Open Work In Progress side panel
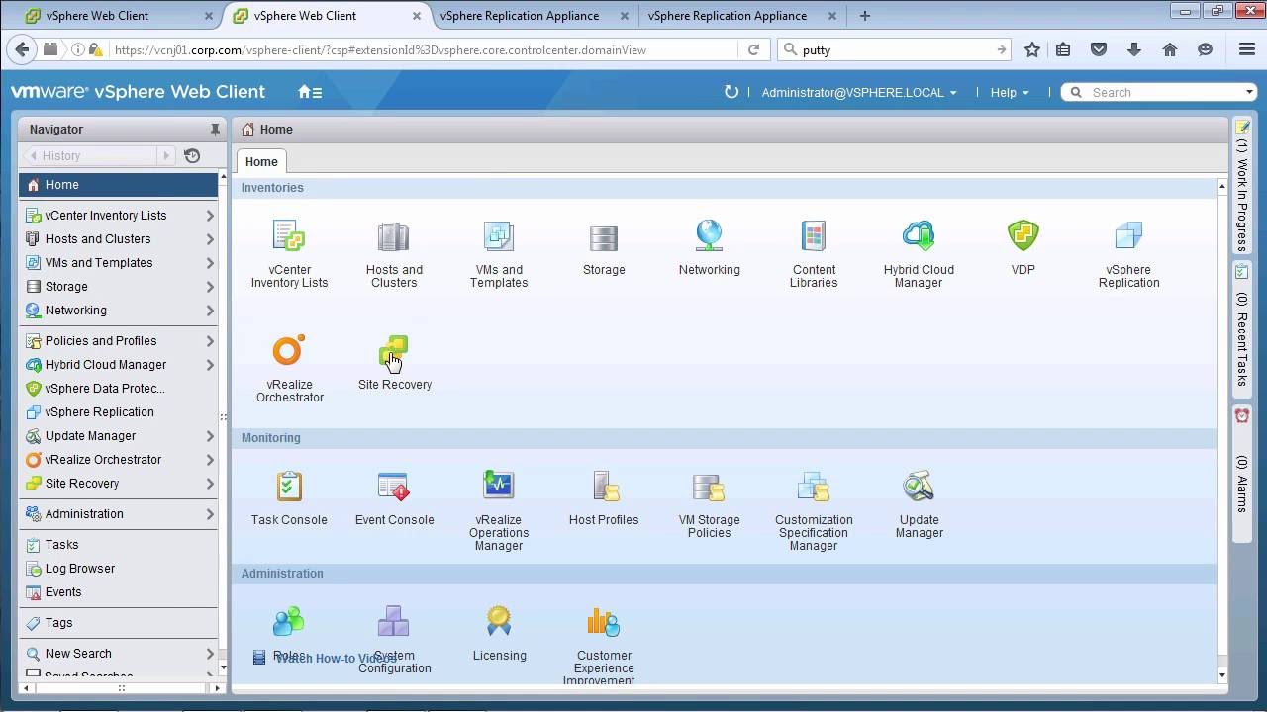This screenshot has width=1267, height=712. click(x=1242, y=187)
